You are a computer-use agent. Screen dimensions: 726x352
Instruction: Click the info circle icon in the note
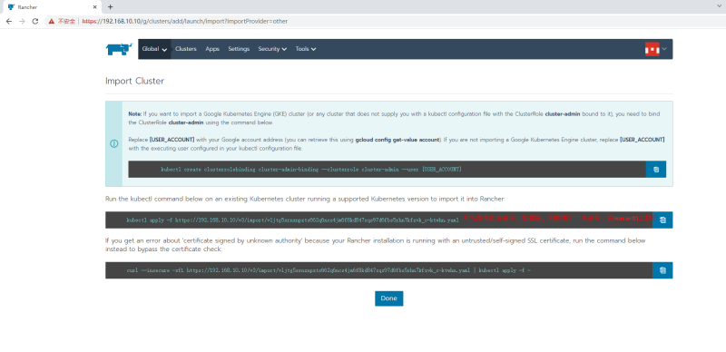pos(114,143)
